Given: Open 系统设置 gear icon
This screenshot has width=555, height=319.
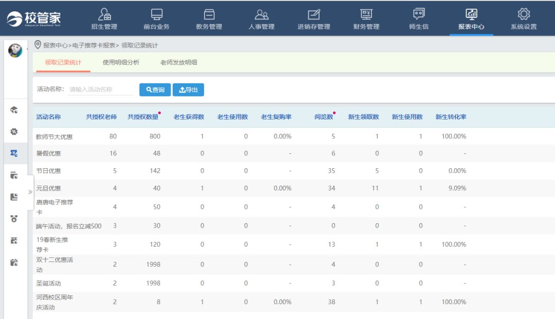Looking at the screenshot, I should (x=523, y=19).
